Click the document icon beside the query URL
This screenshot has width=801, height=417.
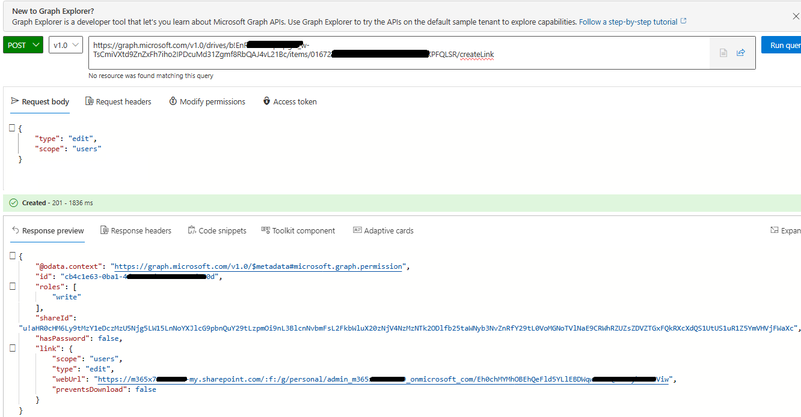pyautogui.click(x=724, y=53)
